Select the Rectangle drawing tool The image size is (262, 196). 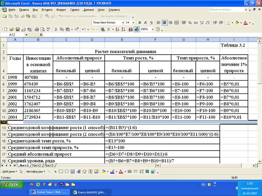point(61,172)
